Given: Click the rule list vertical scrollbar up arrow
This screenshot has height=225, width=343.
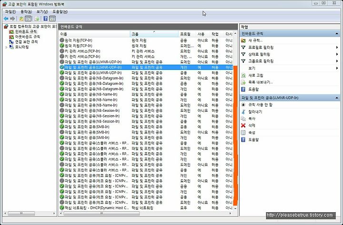Looking at the screenshot, I should coord(235,34).
